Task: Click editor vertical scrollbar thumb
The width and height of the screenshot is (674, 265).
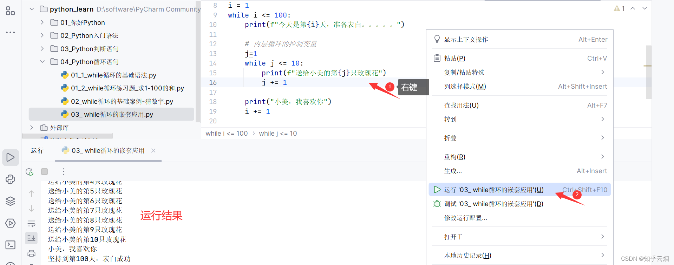Action: [648, 72]
